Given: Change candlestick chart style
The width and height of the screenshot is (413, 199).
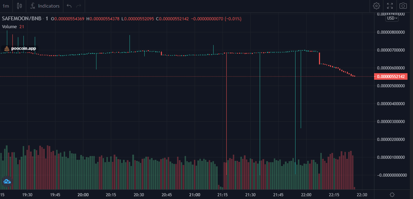Looking at the screenshot, I should click(19, 6).
